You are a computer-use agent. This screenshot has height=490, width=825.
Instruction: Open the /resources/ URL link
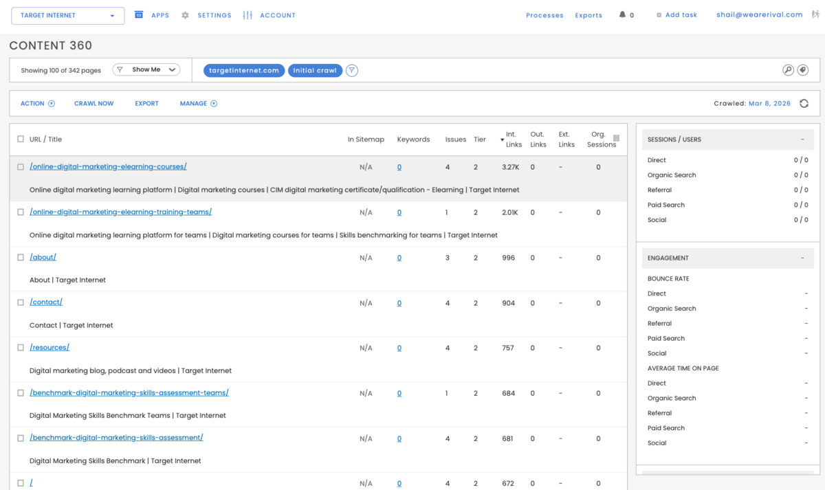(x=49, y=348)
